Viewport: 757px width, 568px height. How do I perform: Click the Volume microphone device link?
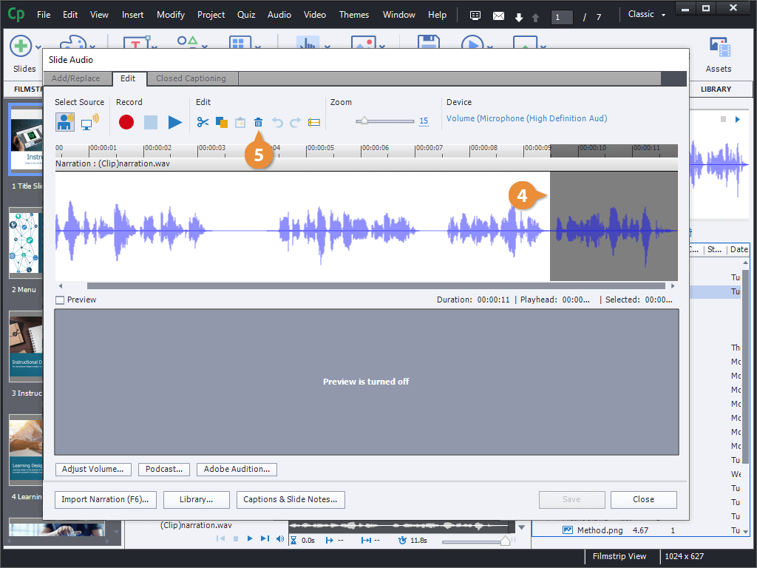click(x=526, y=118)
